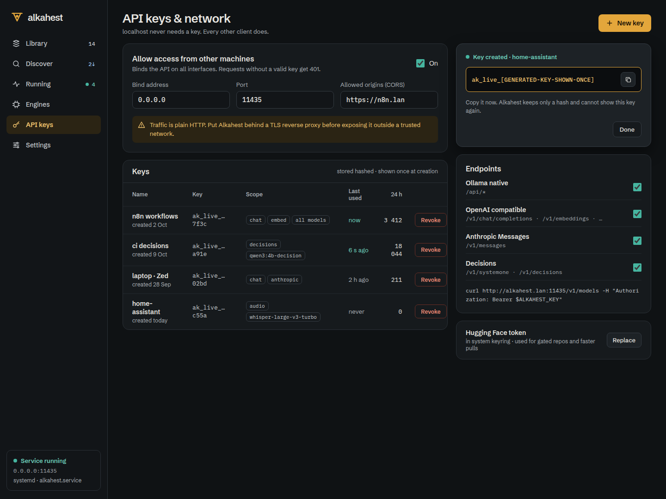Click the 'all models' scope tag

point(311,220)
